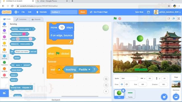Select the Motion block category
Image resolution: width=182 pixels, height=102 pixels.
point(4,25)
